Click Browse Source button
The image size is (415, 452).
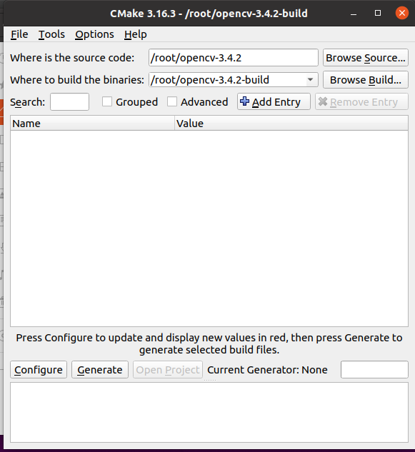366,58
